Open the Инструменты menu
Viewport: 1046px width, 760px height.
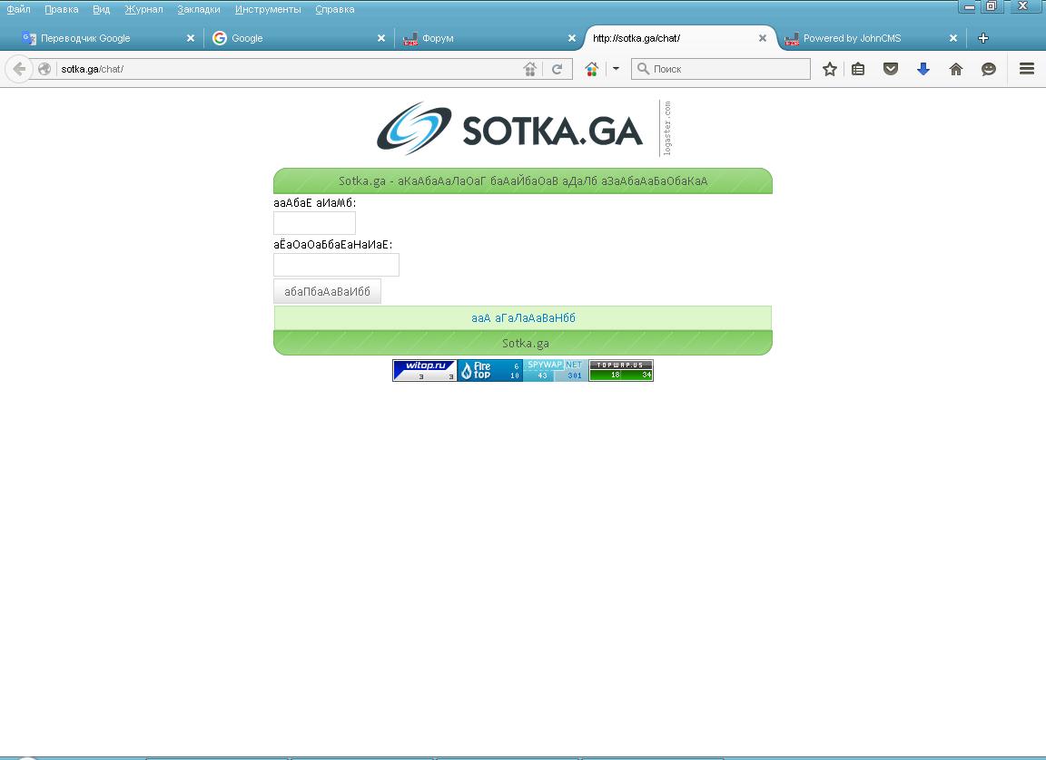click(268, 9)
